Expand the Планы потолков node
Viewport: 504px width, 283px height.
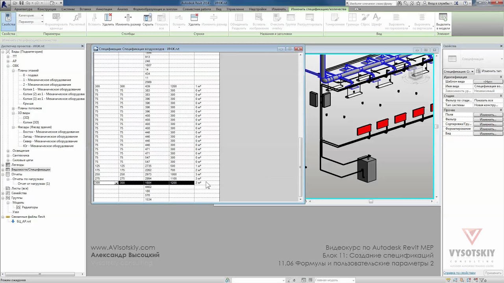point(13,108)
